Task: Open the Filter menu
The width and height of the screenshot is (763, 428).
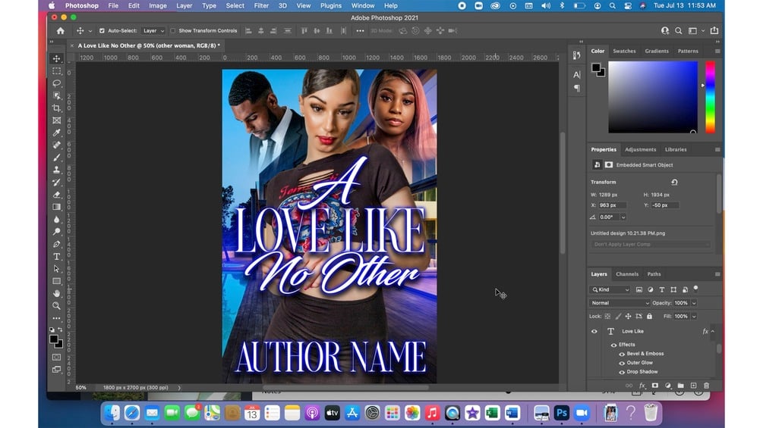Action: tap(261, 6)
